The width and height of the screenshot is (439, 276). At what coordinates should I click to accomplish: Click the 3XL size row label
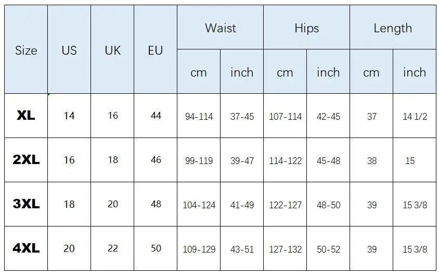coord(26,204)
